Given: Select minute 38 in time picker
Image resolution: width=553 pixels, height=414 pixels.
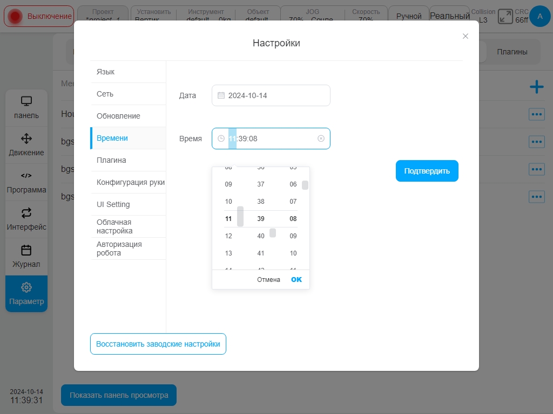Looking at the screenshot, I should [261, 202].
